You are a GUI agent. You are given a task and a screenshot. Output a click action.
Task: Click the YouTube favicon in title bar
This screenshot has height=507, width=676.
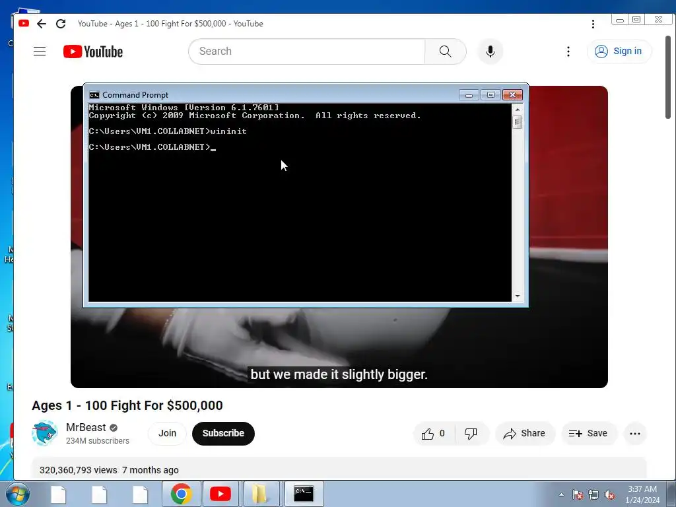(x=24, y=23)
